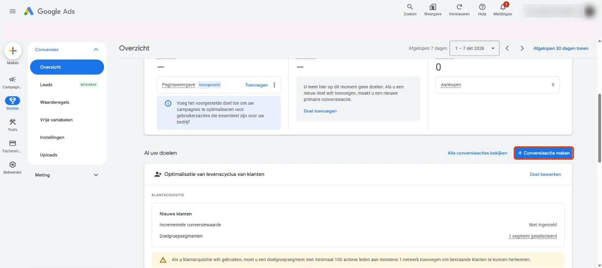
Task: Click Toevoegen next to Paginaweergave
Action: click(256, 85)
